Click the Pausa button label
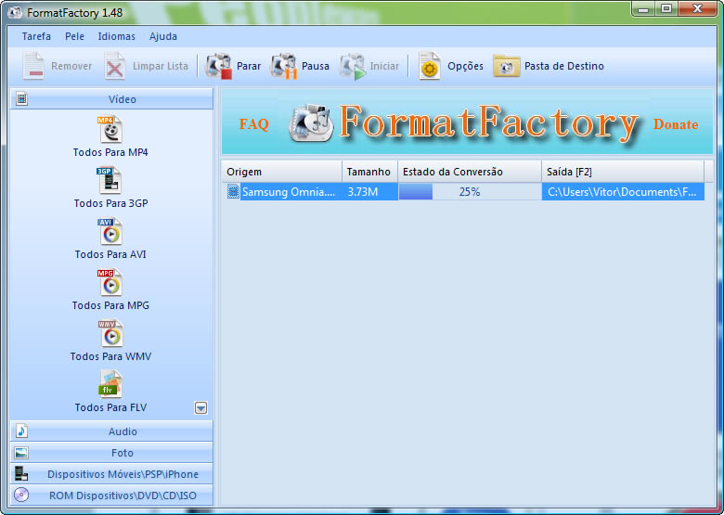Image resolution: width=724 pixels, height=515 pixels. (316, 66)
